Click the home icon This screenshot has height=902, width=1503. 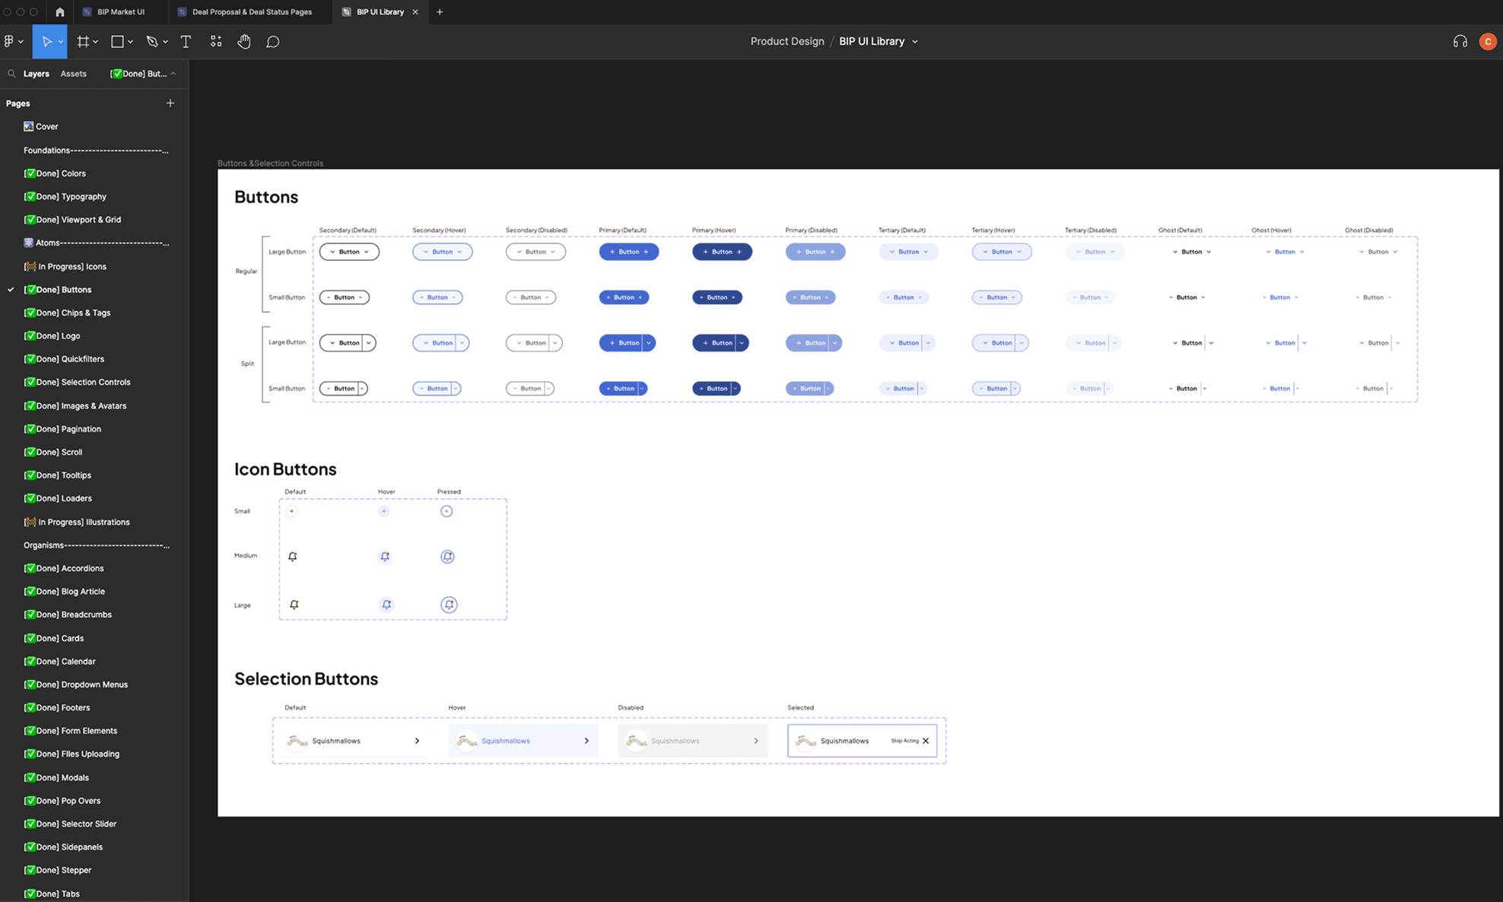pyautogui.click(x=60, y=12)
